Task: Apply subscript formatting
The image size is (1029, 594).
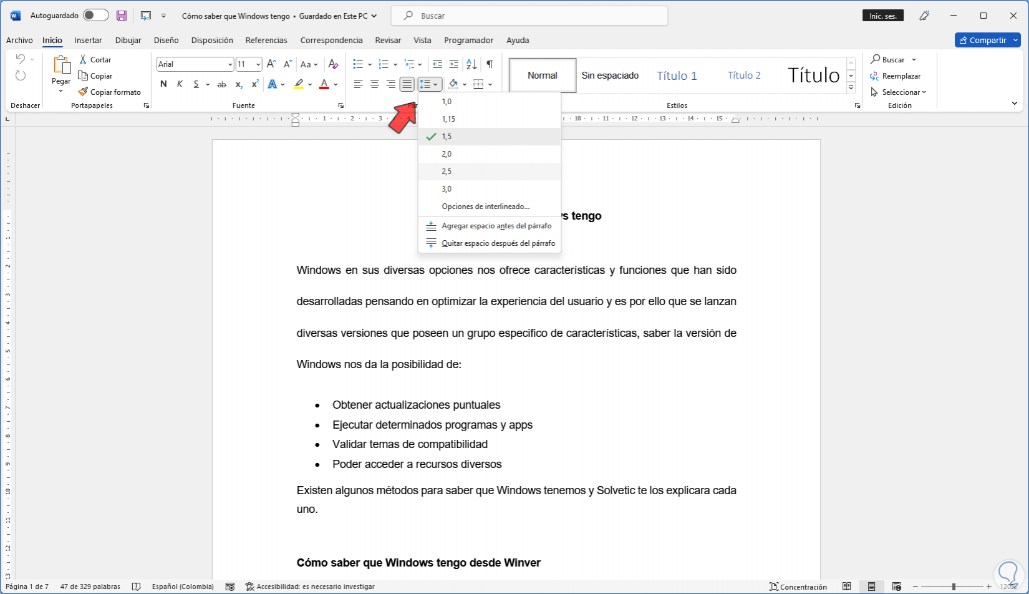Action: (239, 84)
